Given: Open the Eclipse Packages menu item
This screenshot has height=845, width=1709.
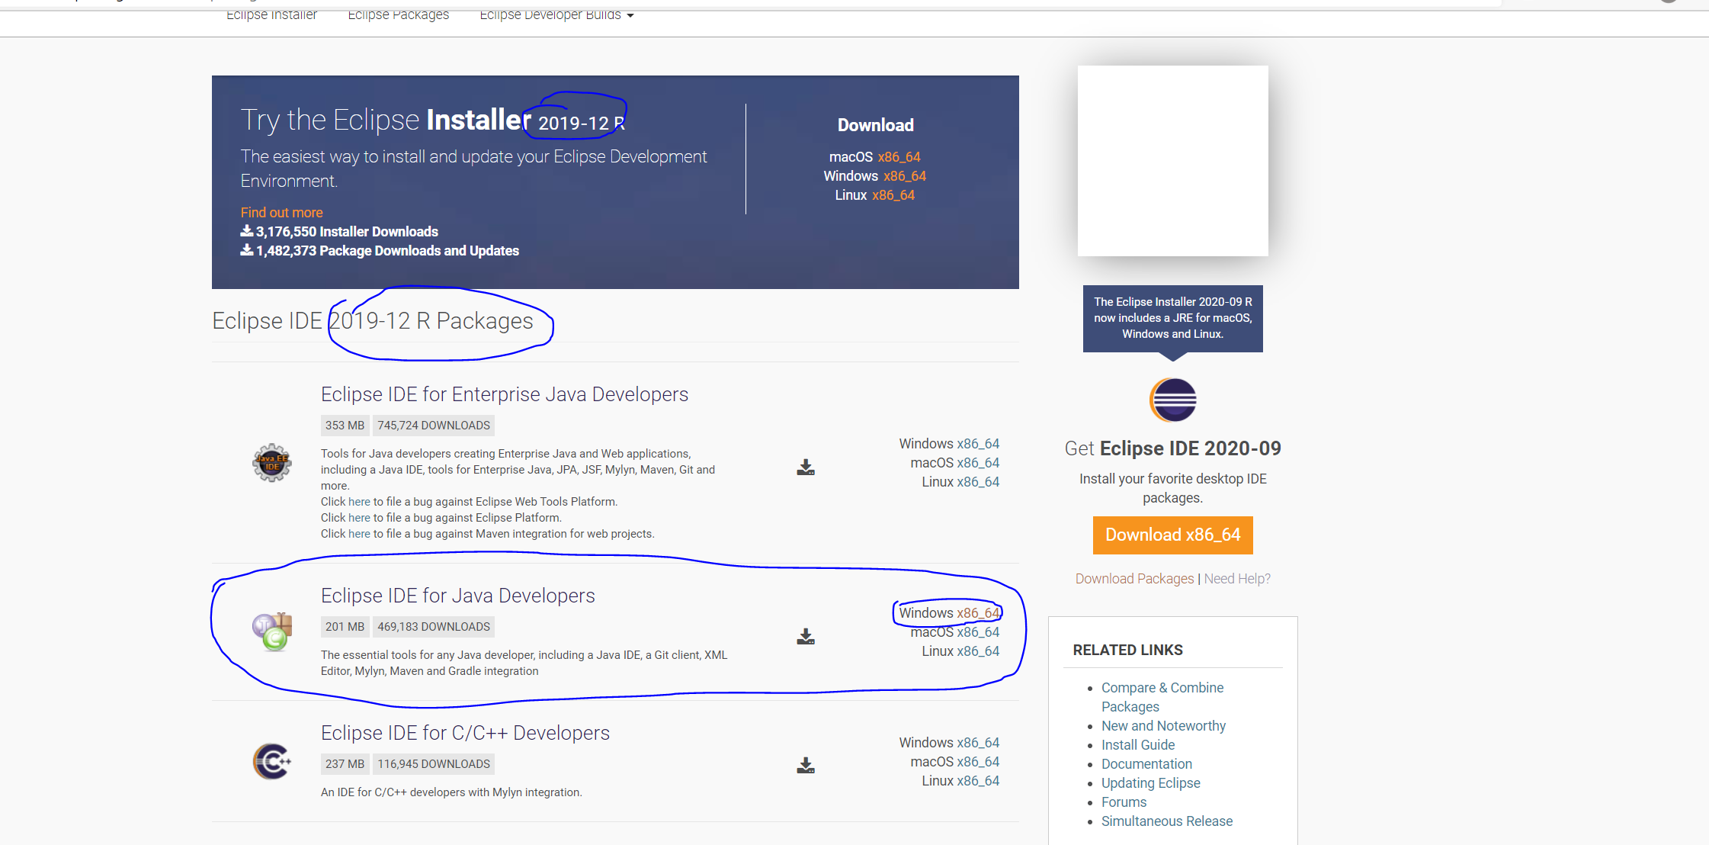Looking at the screenshot, I should coord(399,14).
